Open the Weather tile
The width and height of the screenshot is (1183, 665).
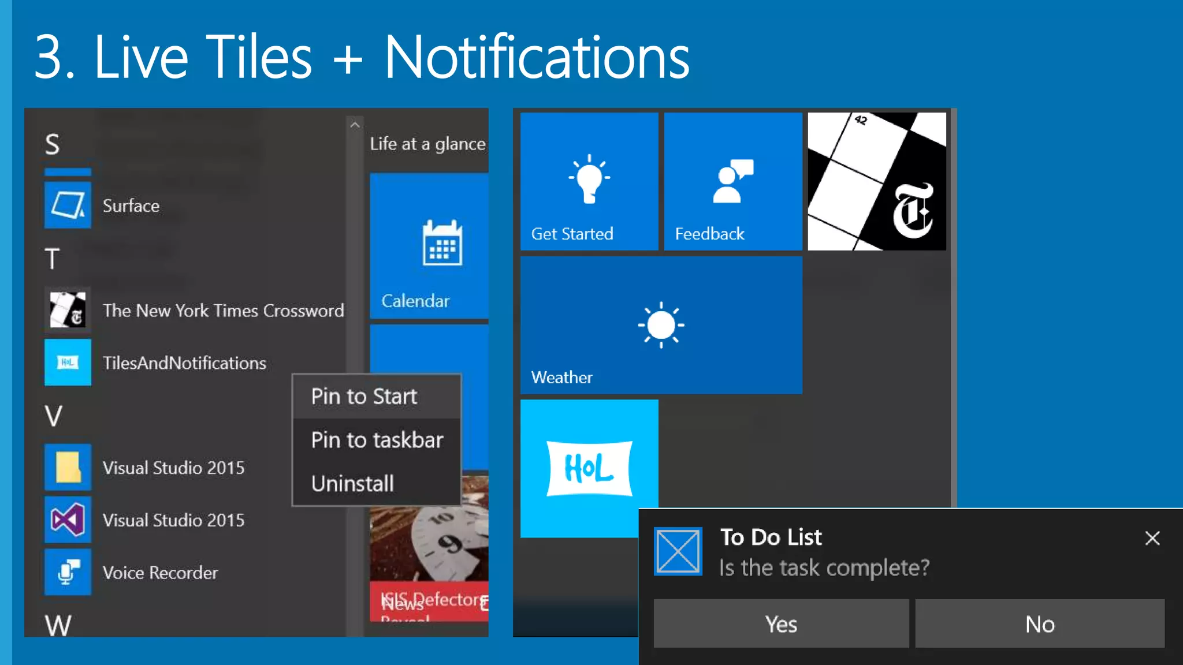661,325
